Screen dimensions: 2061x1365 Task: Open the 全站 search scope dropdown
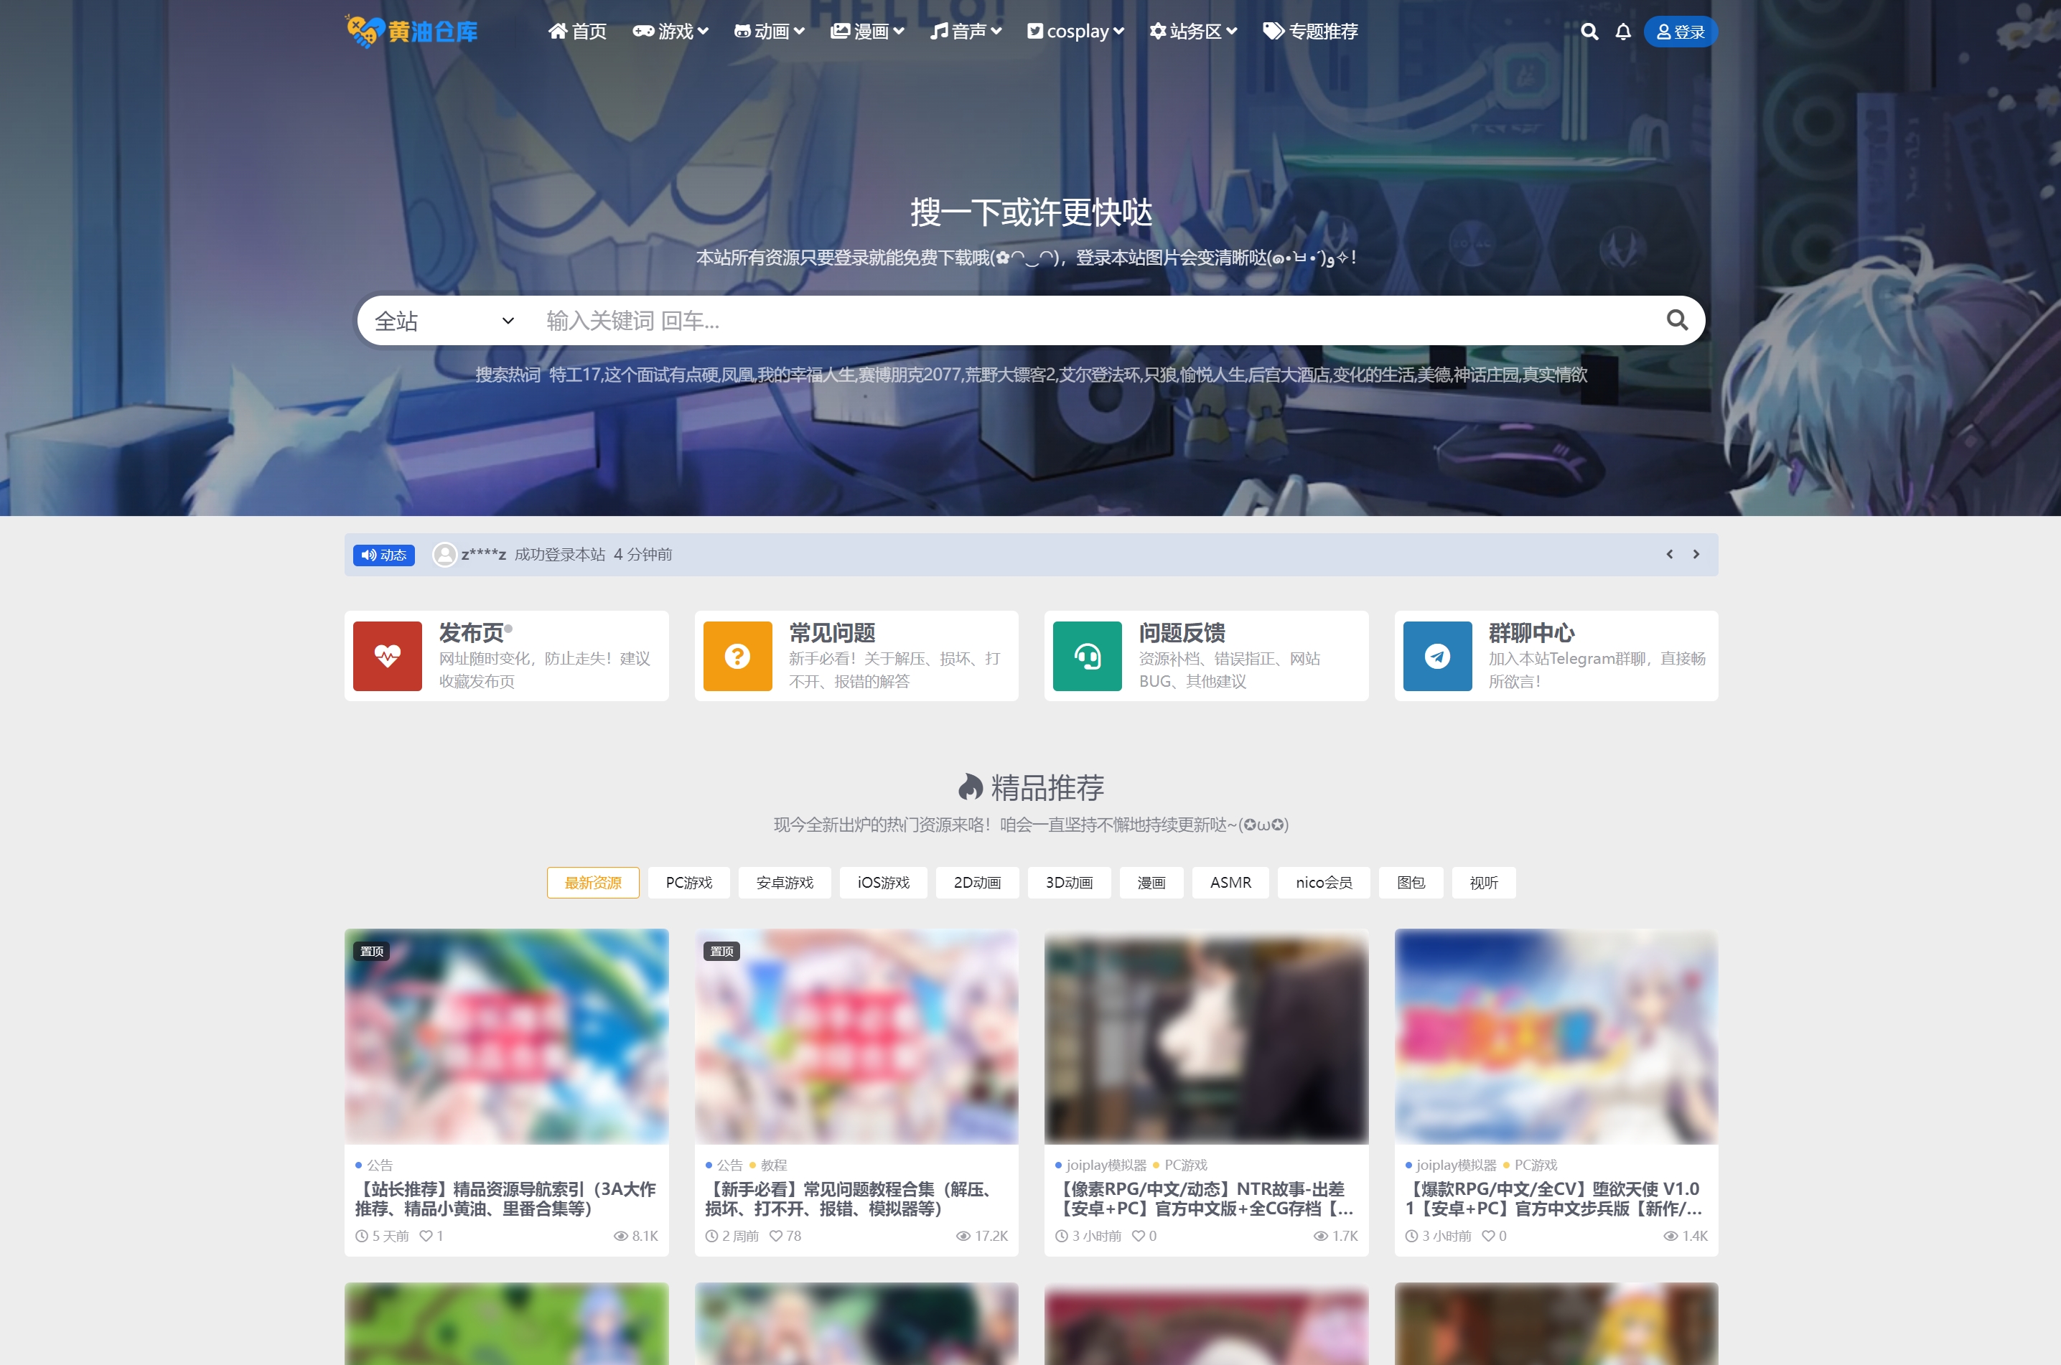coord(444,320)
